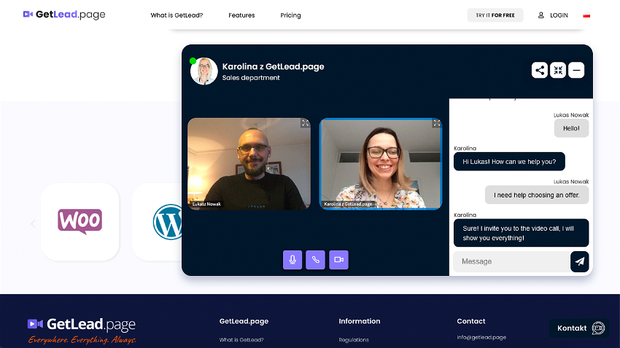620x348 pixels.
Task: Switch language using the Polish flag icon
Action: 586,15
